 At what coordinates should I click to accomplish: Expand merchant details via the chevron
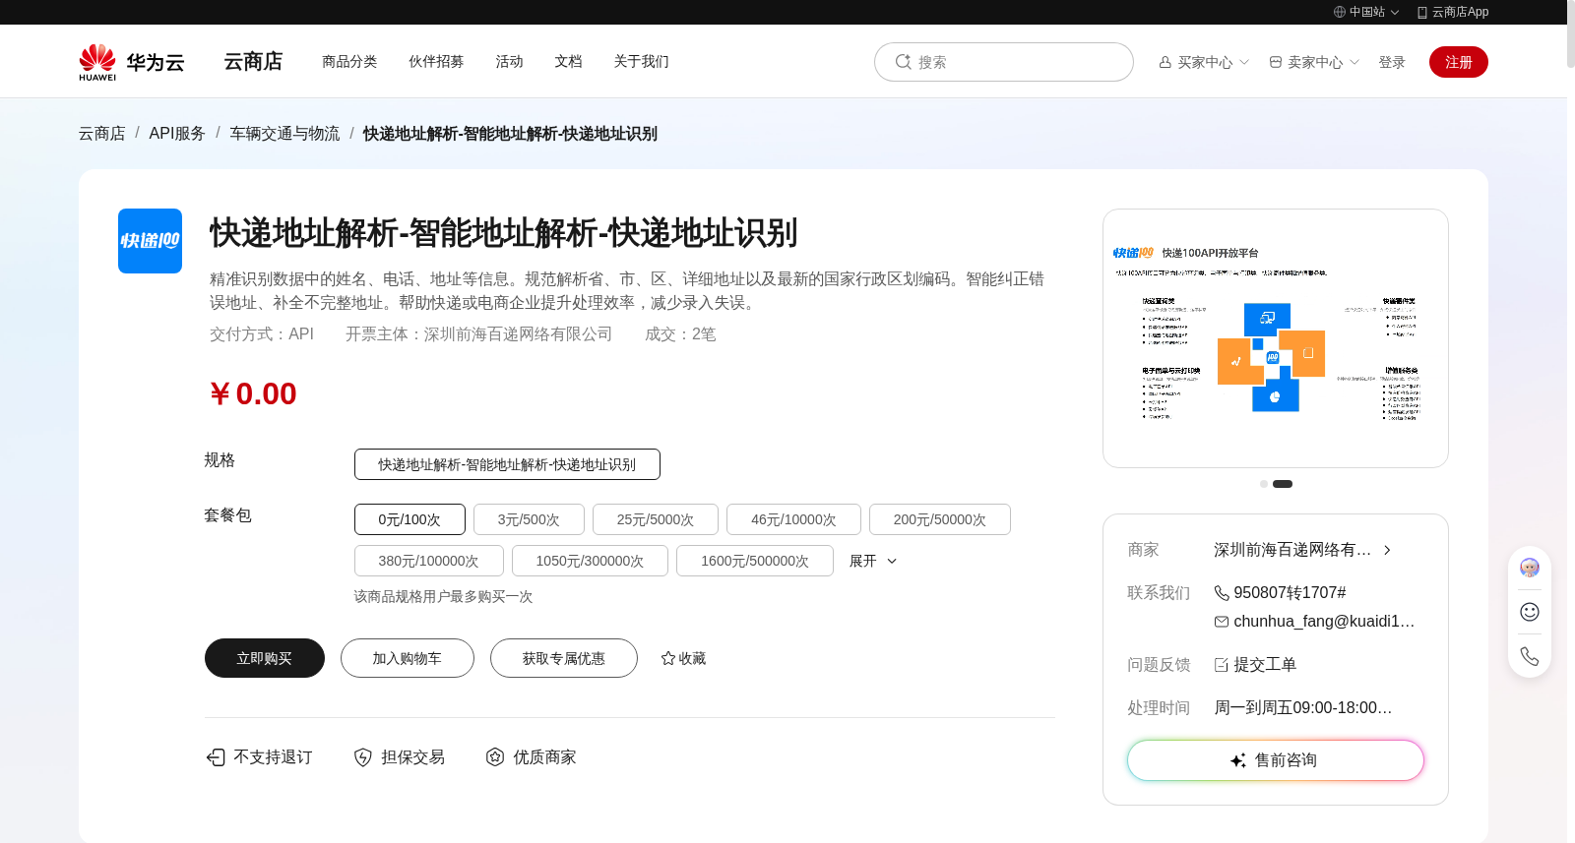[x=1387, y=550]
